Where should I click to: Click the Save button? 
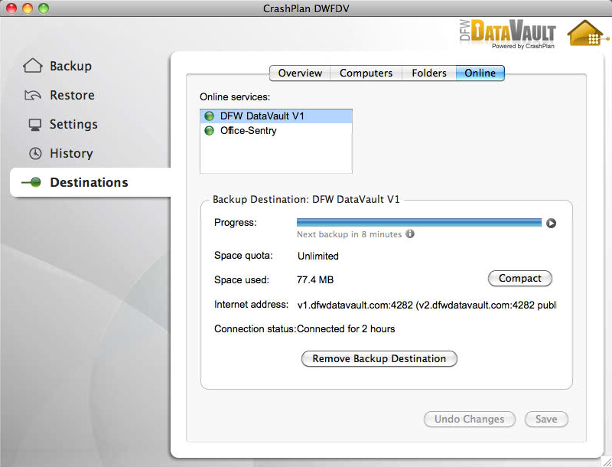click(x=546, y=419)
